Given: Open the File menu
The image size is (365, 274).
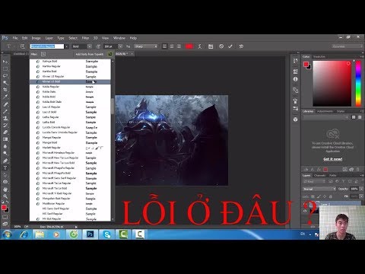Looking at the screenshot, I should (x=15, y=38).
